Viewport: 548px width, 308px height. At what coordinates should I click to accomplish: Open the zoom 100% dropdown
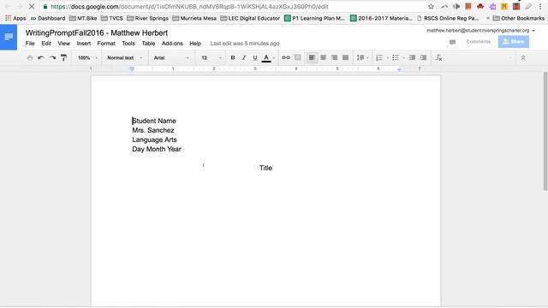tap(87, 58)
